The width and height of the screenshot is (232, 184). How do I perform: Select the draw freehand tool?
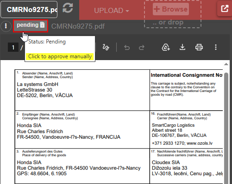click(x=106, y=47)
